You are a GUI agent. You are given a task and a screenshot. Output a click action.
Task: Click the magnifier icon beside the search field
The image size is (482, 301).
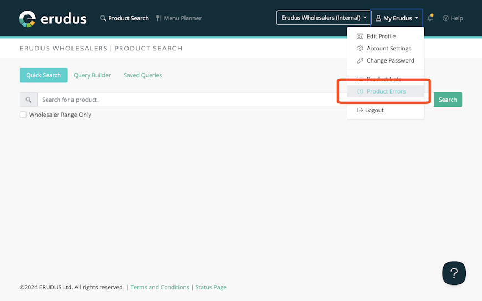[29, 100]
